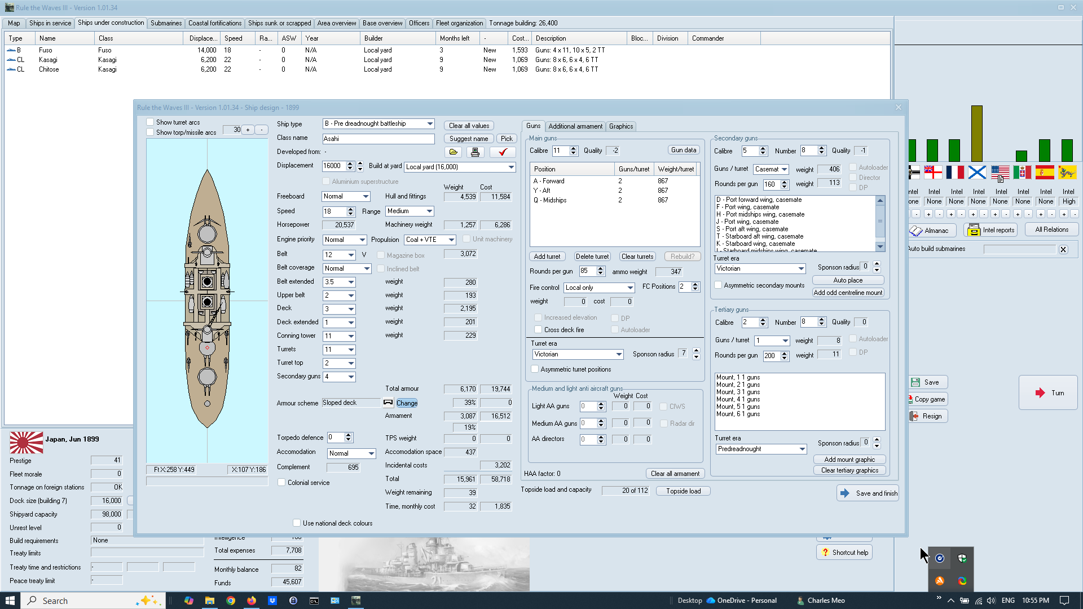
Task: Click the open design folder icon
Action: [453, 152]
